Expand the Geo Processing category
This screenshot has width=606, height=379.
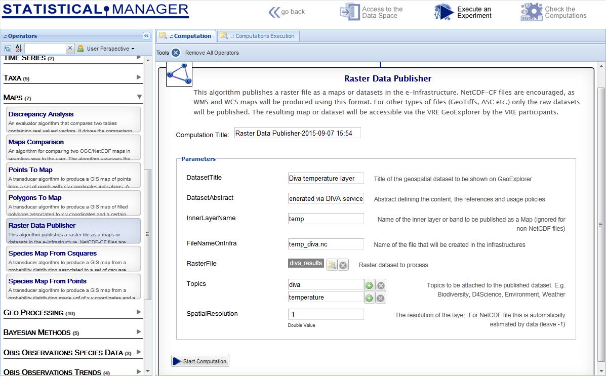[x=139, y=312]
